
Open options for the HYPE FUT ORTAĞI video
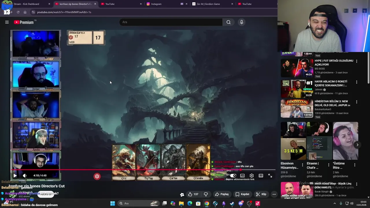click(x=356, y=61)
